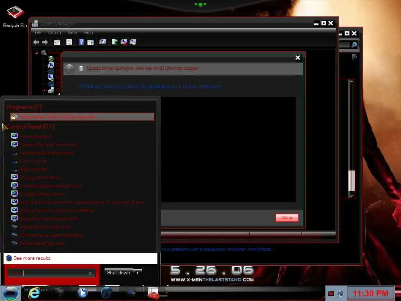Scan for hardware changes toolbar icon
This screenshot has width=401, height=301.
pyautogui.click(x=103, y=42)
